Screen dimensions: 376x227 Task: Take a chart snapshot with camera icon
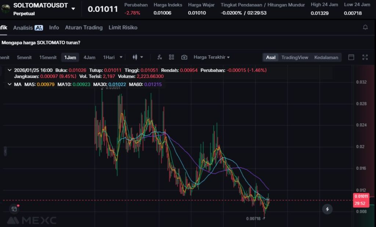click(x=184, y=57)
